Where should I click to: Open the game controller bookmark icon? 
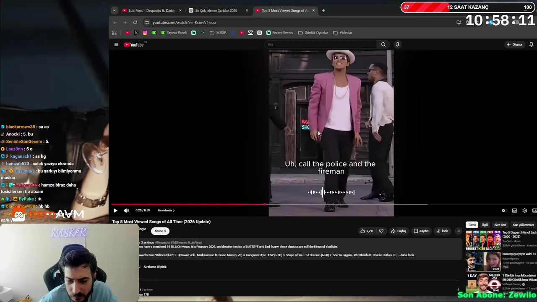click(250, 33)
